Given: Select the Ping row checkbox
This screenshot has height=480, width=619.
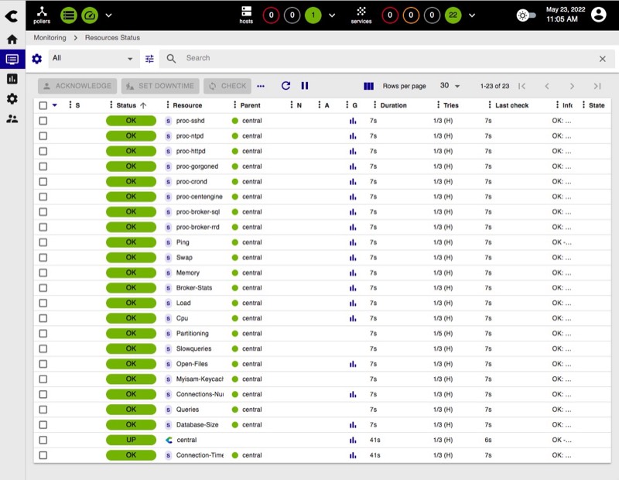Looking at the screenshot, I should [43, 242].
